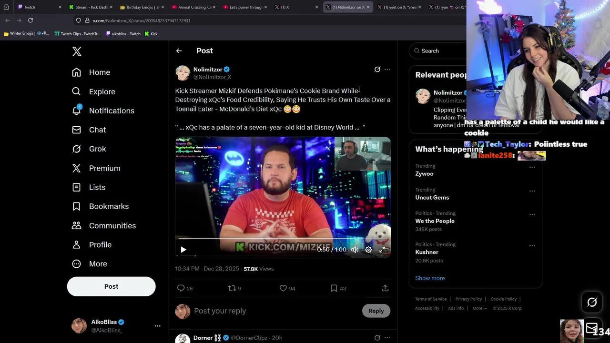Open 57.8K Views analytics link
This screenshot has width=610, height=343.
(x=258, y=269)
